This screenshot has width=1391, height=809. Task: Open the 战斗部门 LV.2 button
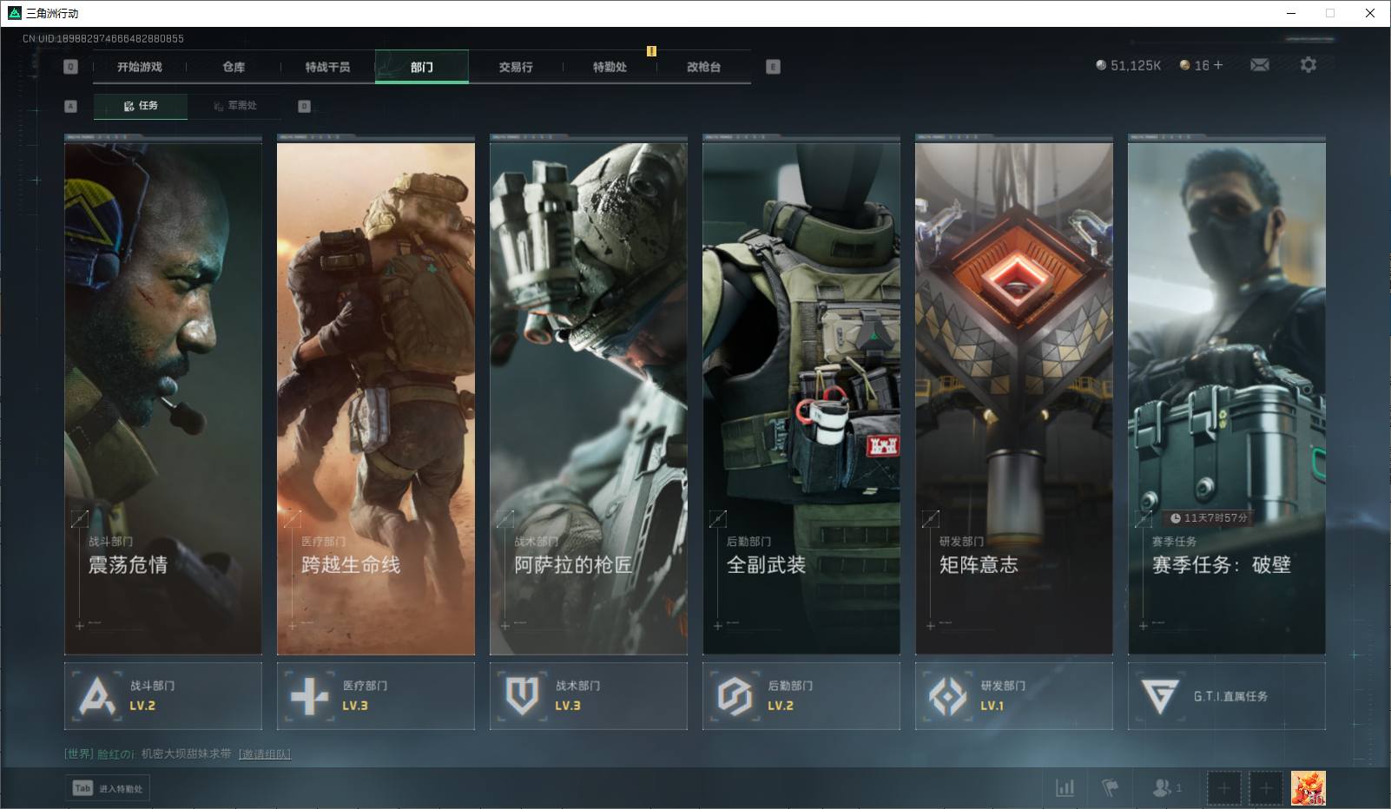(x=163, y=696)
